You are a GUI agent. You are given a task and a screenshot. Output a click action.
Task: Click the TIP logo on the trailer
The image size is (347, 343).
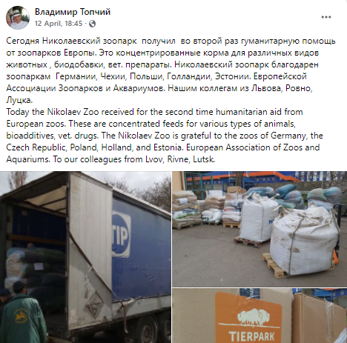(x=121, y=234)
